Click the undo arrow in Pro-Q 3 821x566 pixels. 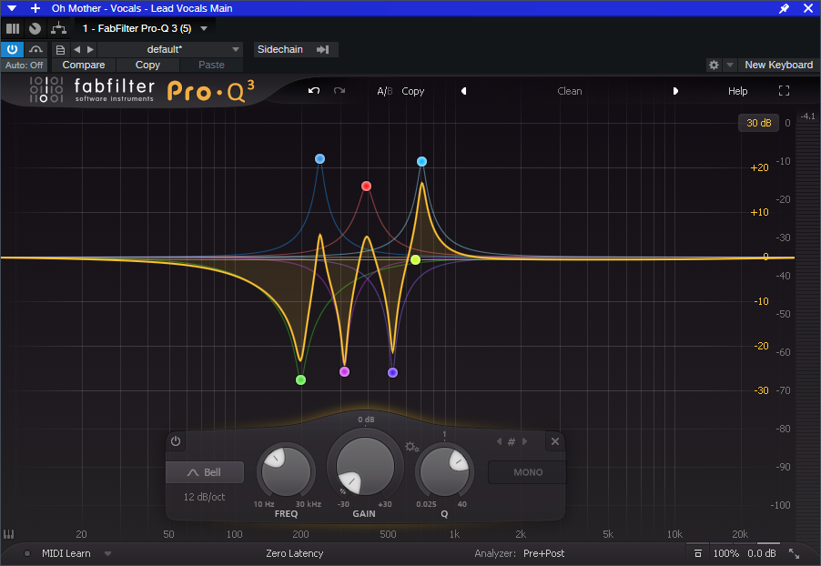(314, 91)
